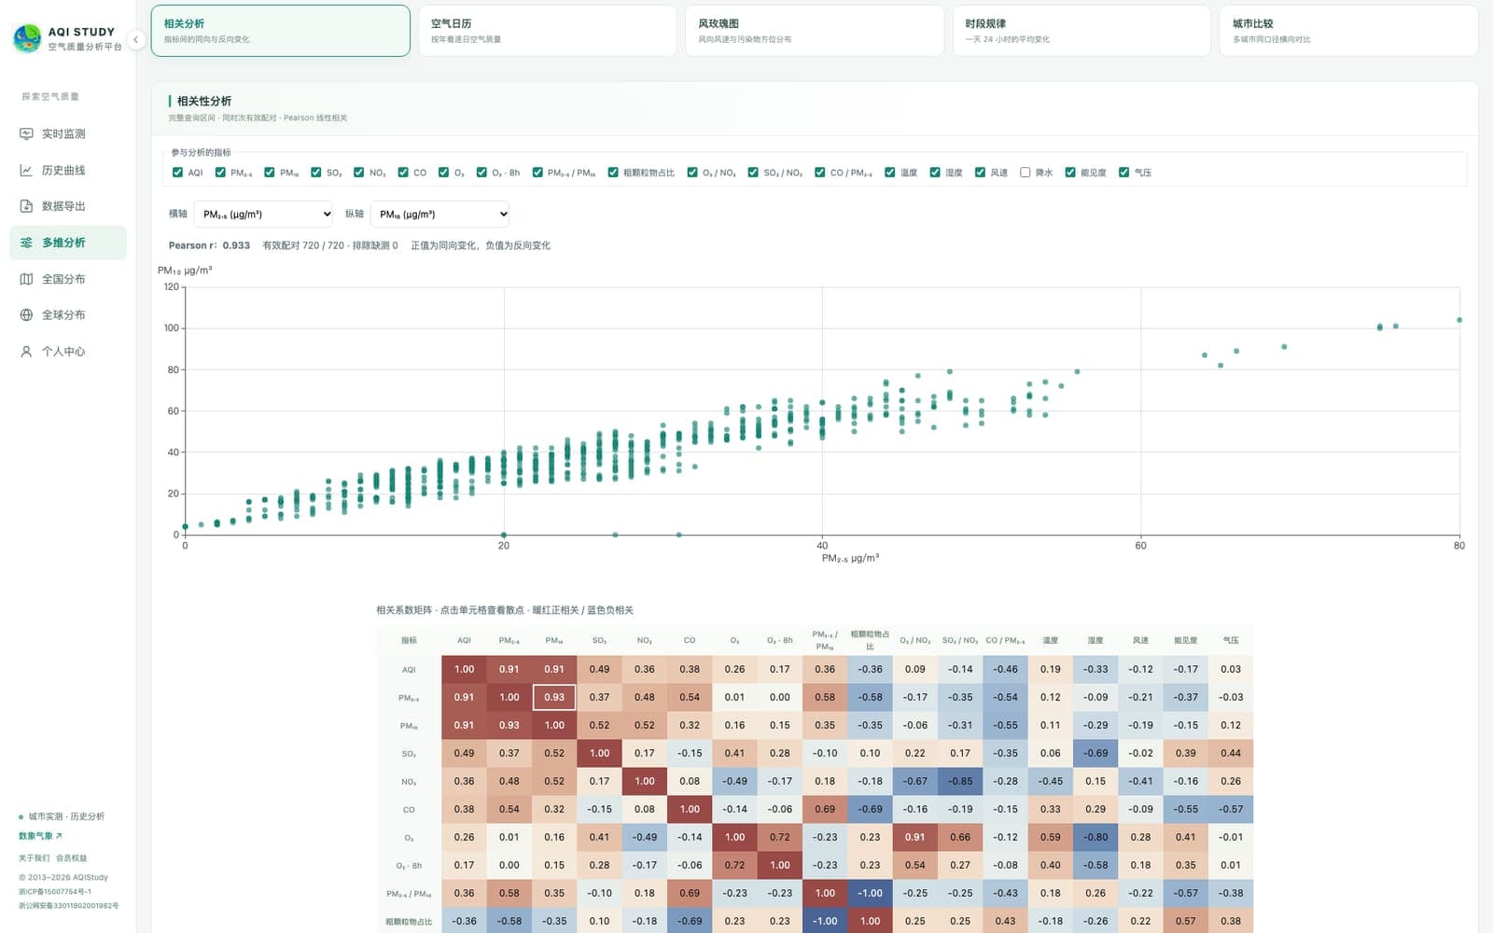The height and width of the screenshot is (933, 1493).
Task: Click matrix cell PM2.5 row, PM10 column 0.93
Action: (554, 697)
